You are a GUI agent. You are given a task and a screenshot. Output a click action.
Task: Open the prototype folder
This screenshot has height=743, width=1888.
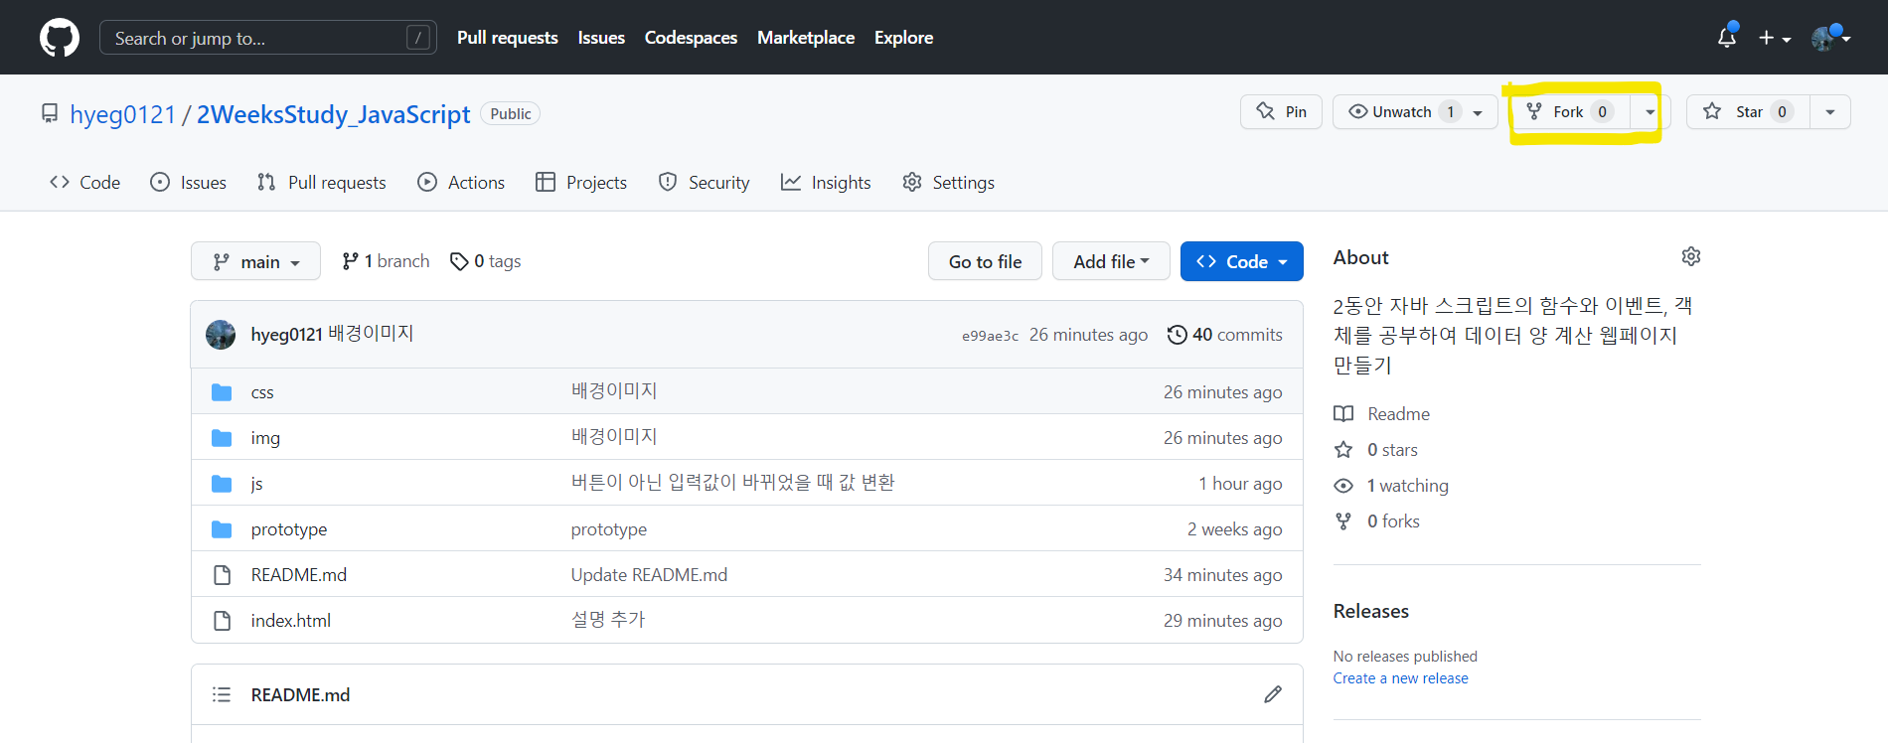coord(289,529)
